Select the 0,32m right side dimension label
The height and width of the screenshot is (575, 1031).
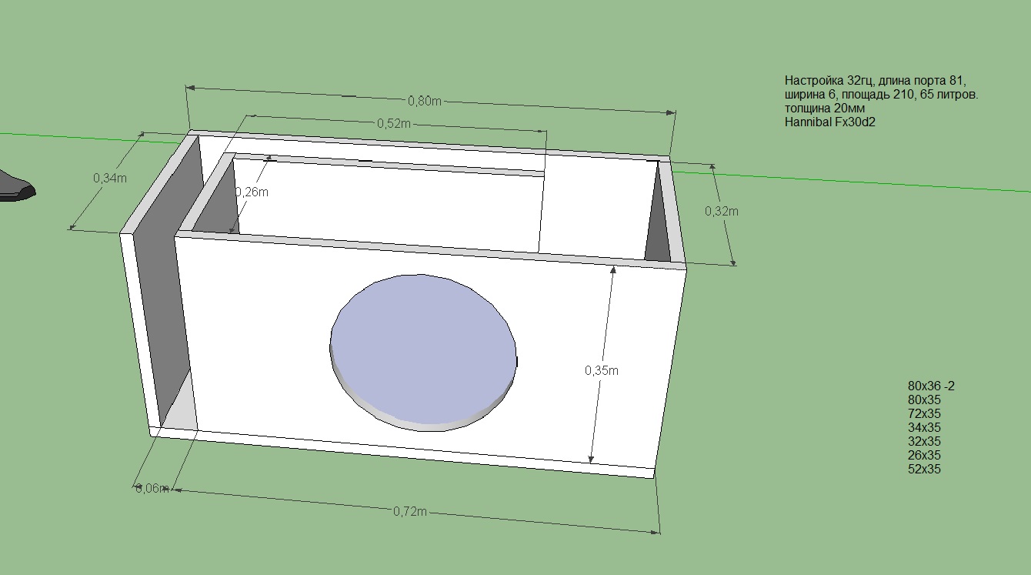coord(722,211)
